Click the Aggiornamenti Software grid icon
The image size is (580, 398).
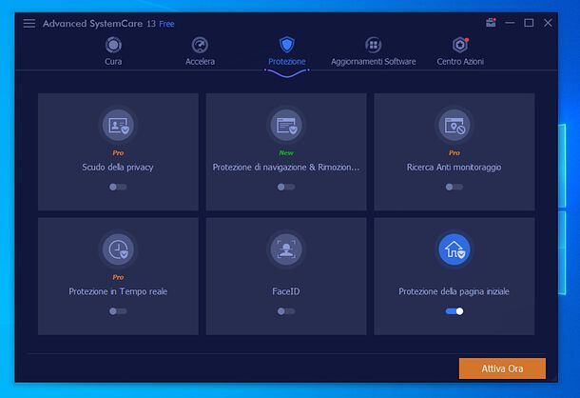tap(374, 45)
